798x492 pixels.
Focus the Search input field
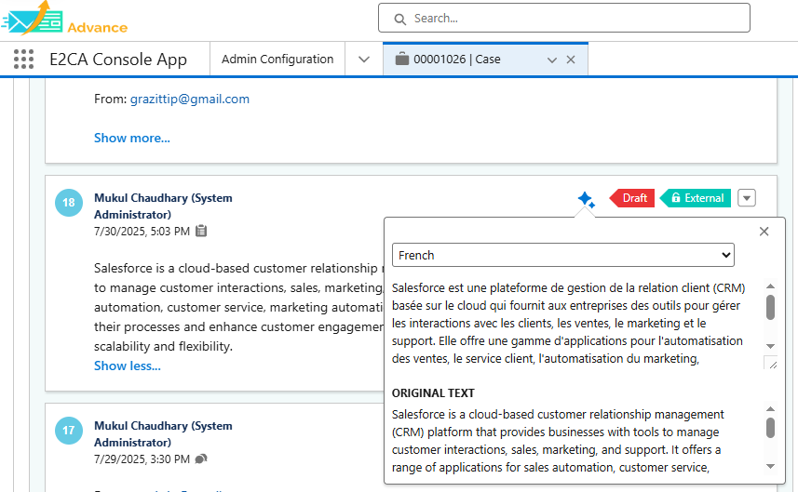pyautogui.click(x=564, y=19)
